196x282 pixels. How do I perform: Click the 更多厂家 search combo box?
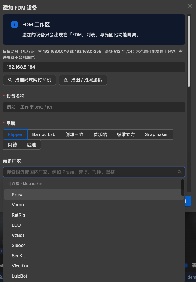coord(94,172)
